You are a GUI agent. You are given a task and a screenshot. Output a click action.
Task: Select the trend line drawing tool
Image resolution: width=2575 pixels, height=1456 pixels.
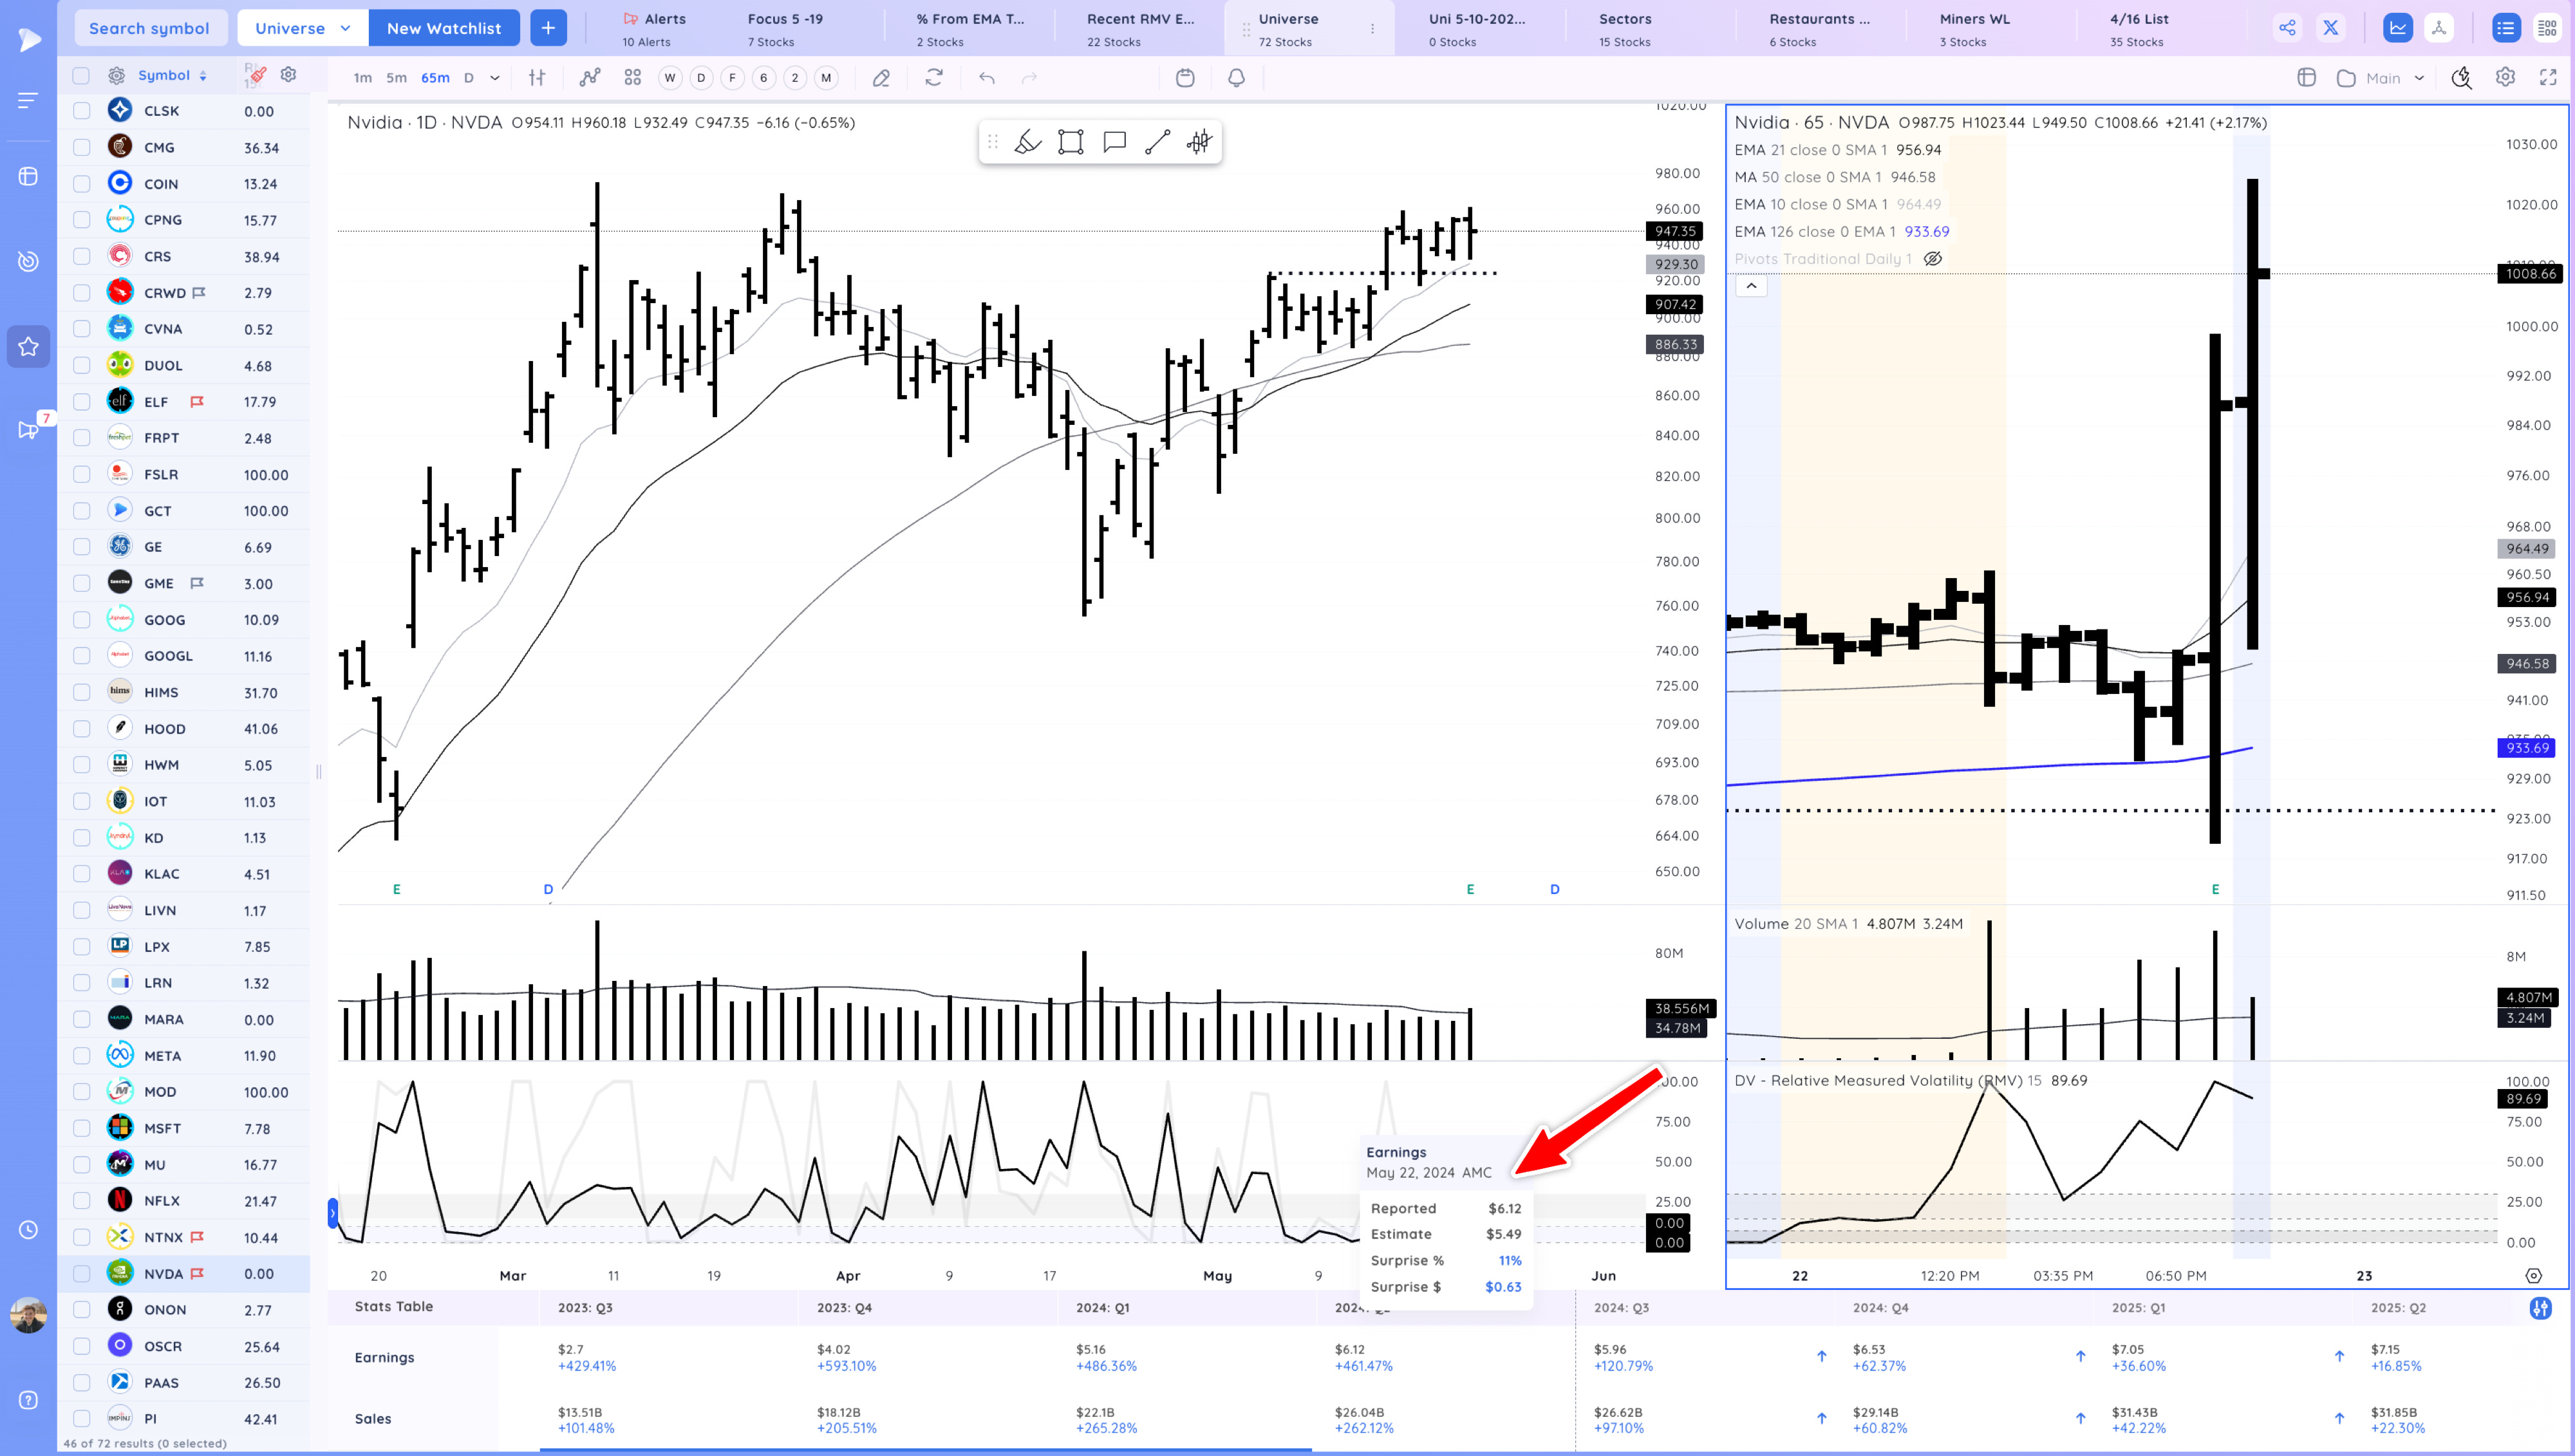pyautogui.click(x=1157, y=142)
